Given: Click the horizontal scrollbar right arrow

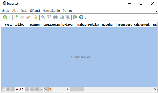Looking at the screenshot, I should (x=155, y=89).
